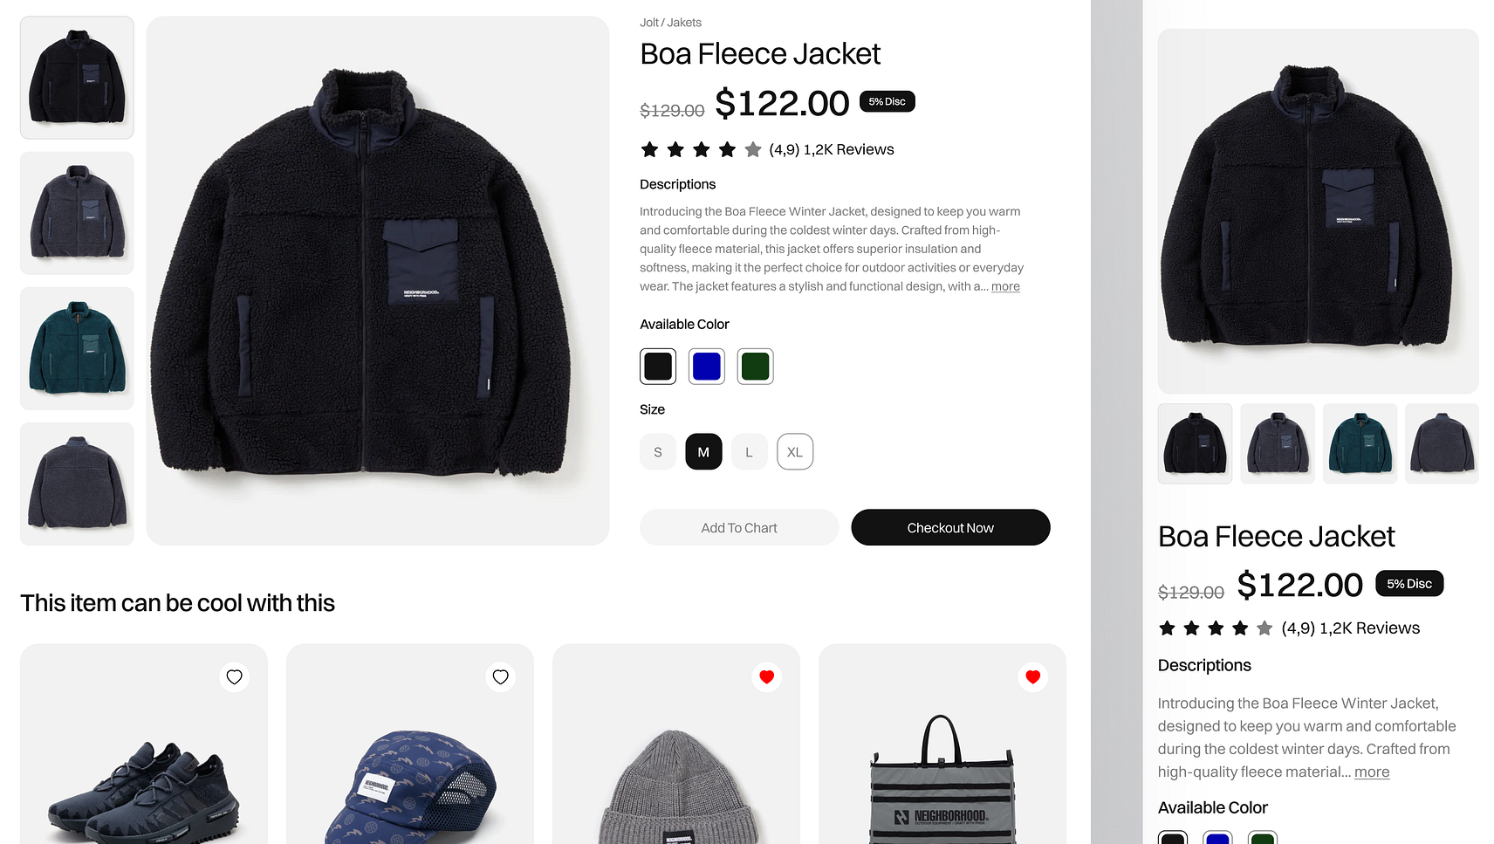This screenshot has width=1494, height=844.
Task: Select size S
Action: pyautogui.click(x=658, y=452)
